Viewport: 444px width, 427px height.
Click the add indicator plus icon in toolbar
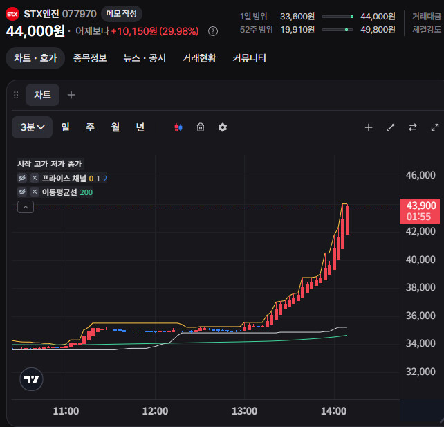(x=369, y=127)
